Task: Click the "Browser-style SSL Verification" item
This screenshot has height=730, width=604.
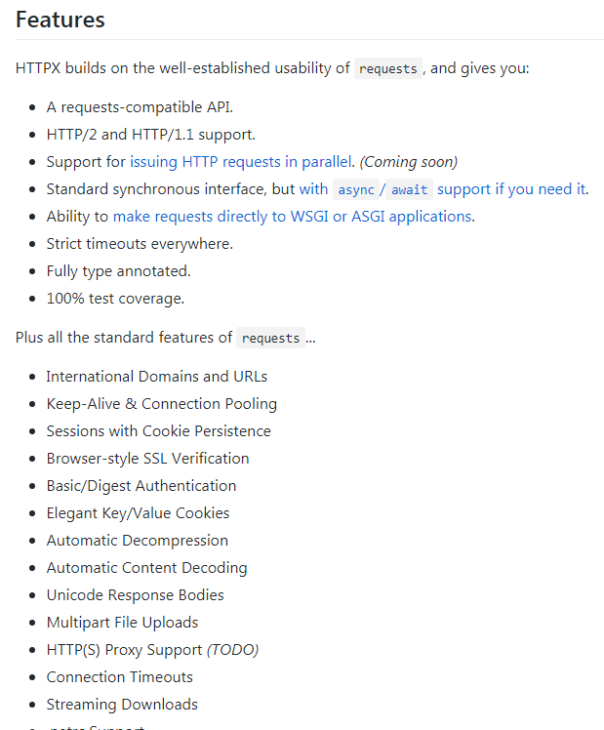Action: (x=148, y=459)
